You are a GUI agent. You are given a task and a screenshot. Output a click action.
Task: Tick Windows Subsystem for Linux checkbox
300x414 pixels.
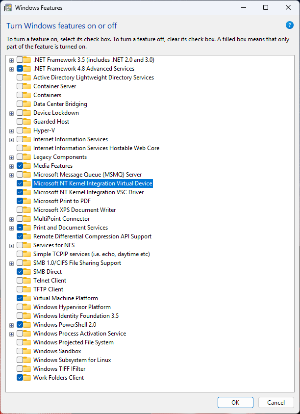tap(20, 360)
